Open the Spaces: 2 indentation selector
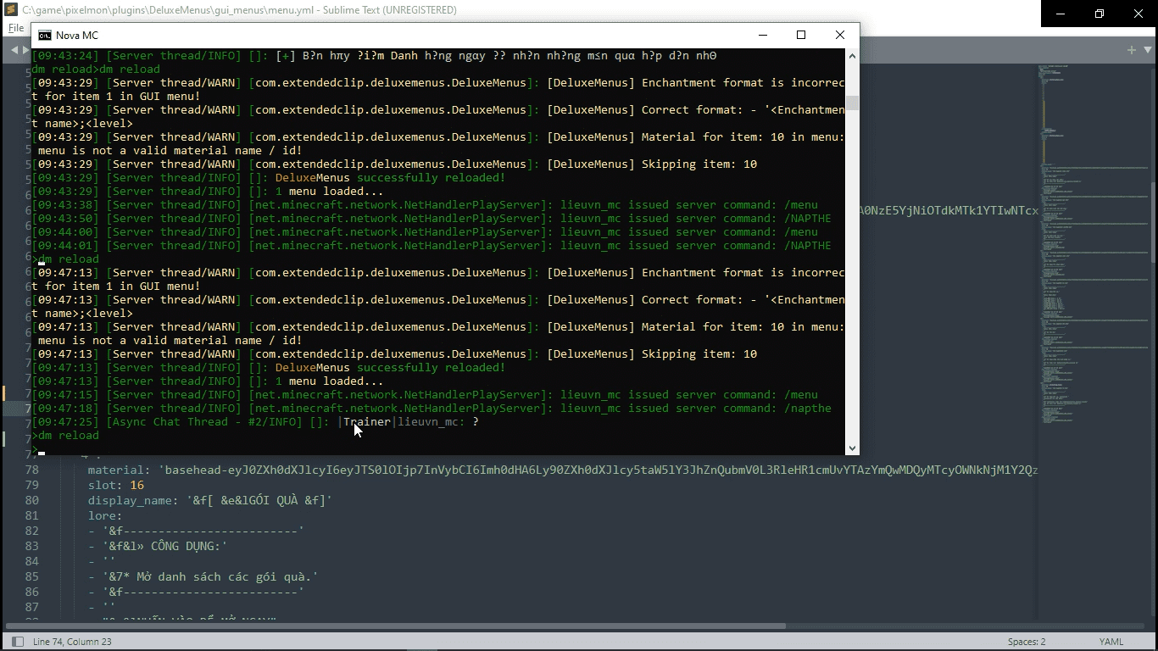The image size is (1158, 651). pos(1027,642)
